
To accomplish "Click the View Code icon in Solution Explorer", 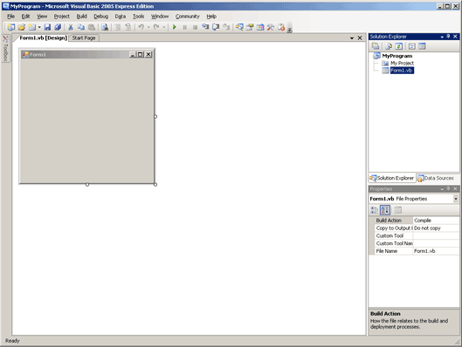I will point(412,46).
